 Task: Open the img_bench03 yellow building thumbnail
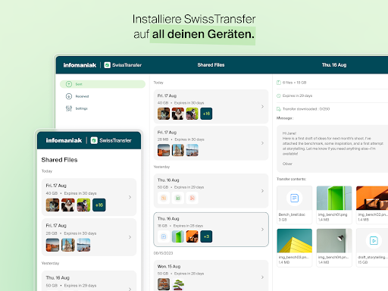tap(294, 240)
